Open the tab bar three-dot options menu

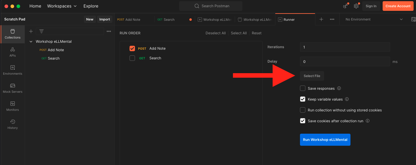pos(332,19)
